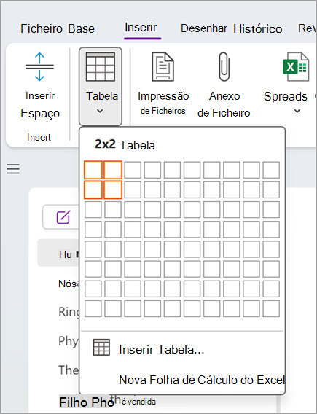
Task: Open the Histórico ribbon tab
Action: tap(258, 28)
